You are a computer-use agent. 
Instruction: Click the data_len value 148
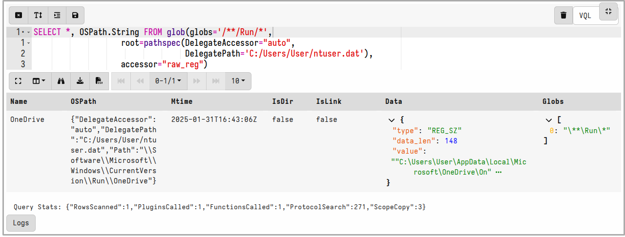coord(451,141)
